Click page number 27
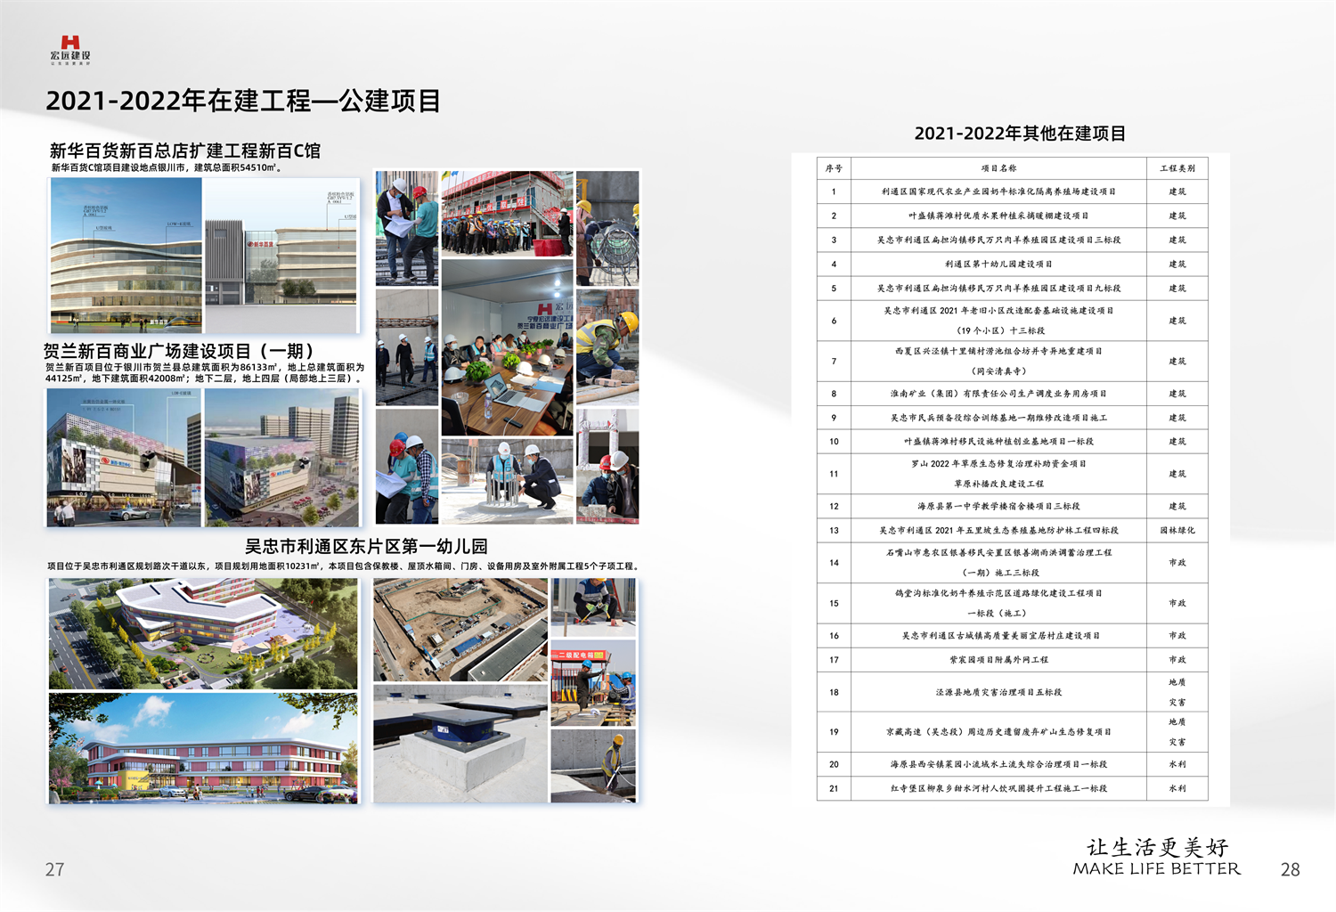 tap(54, 869)
